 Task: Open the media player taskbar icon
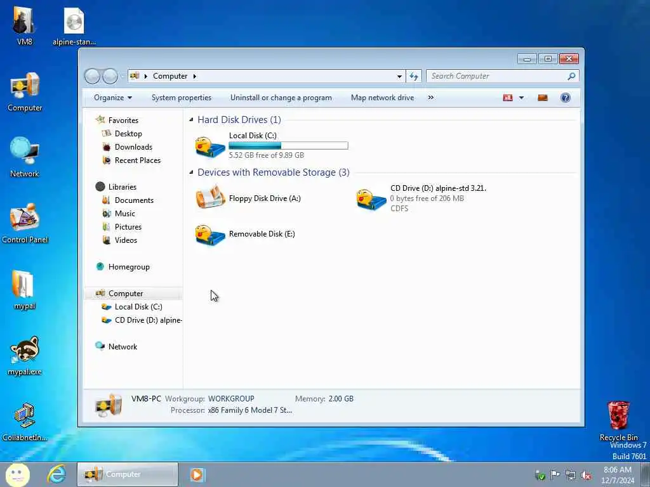[197, 474]
